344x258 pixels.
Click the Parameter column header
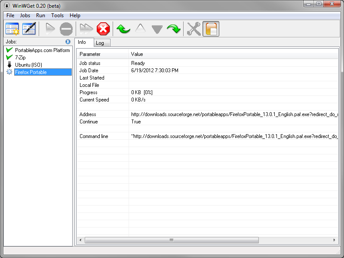(102, 54)
